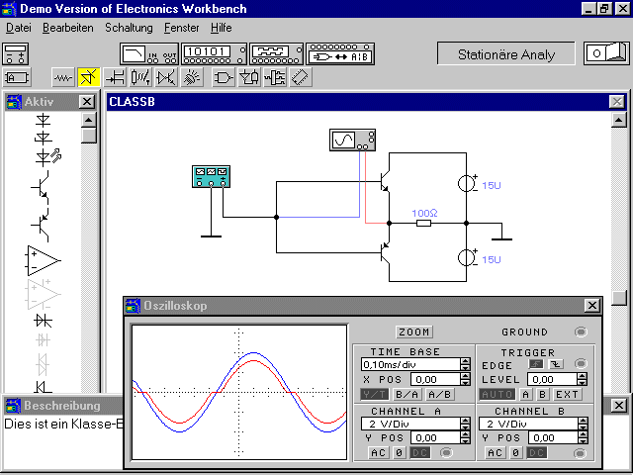This screenshot has width=633, height=475.
Task: Click the oscilloscope instrument in the circuit
Action: [353, 141]
